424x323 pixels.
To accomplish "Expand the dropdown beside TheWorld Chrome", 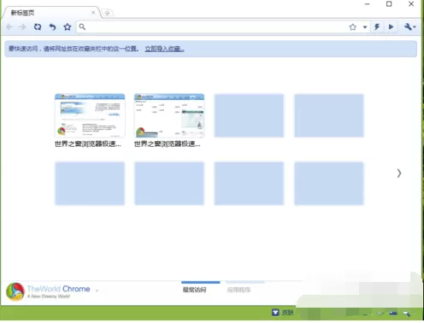I will [x=97, y=291].
